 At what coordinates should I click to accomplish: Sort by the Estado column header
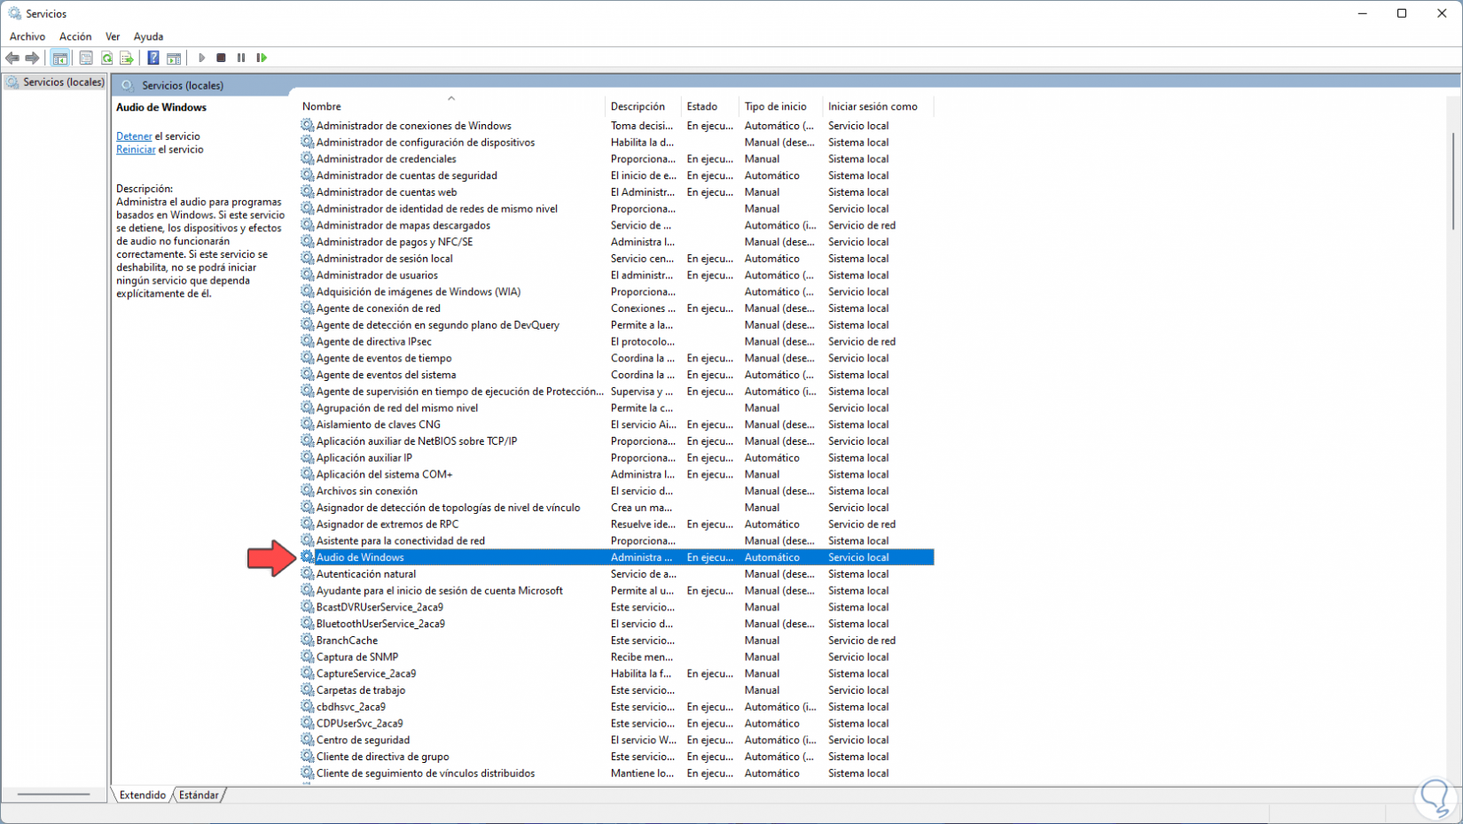point(710,106)
